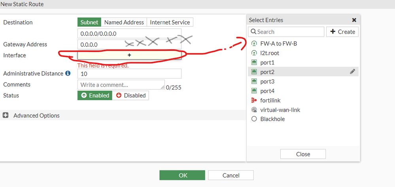Choose the l2t.root tunnel interface

click(270, 53)
